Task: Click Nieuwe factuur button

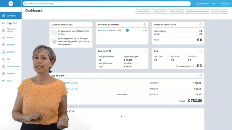Action: click(143, 12)
